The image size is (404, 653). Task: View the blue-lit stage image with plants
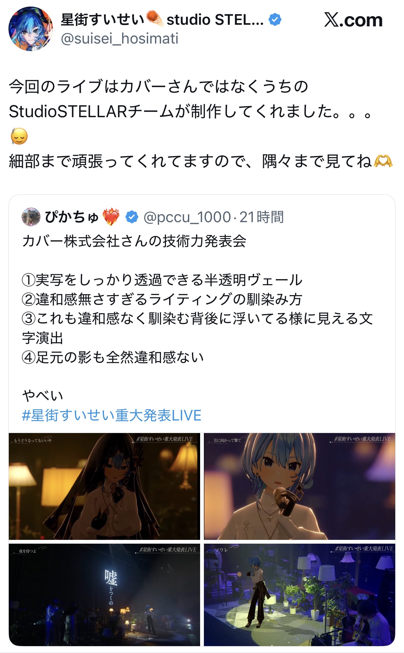click(299, 595)
